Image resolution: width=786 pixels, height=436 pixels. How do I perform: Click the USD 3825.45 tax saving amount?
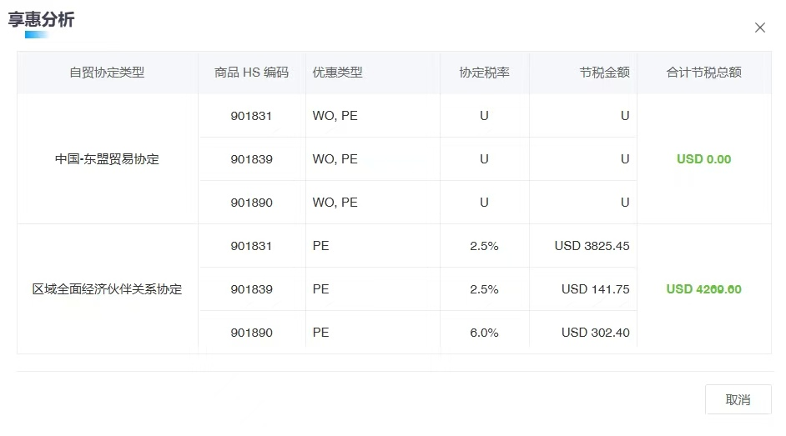pos(592,246)
